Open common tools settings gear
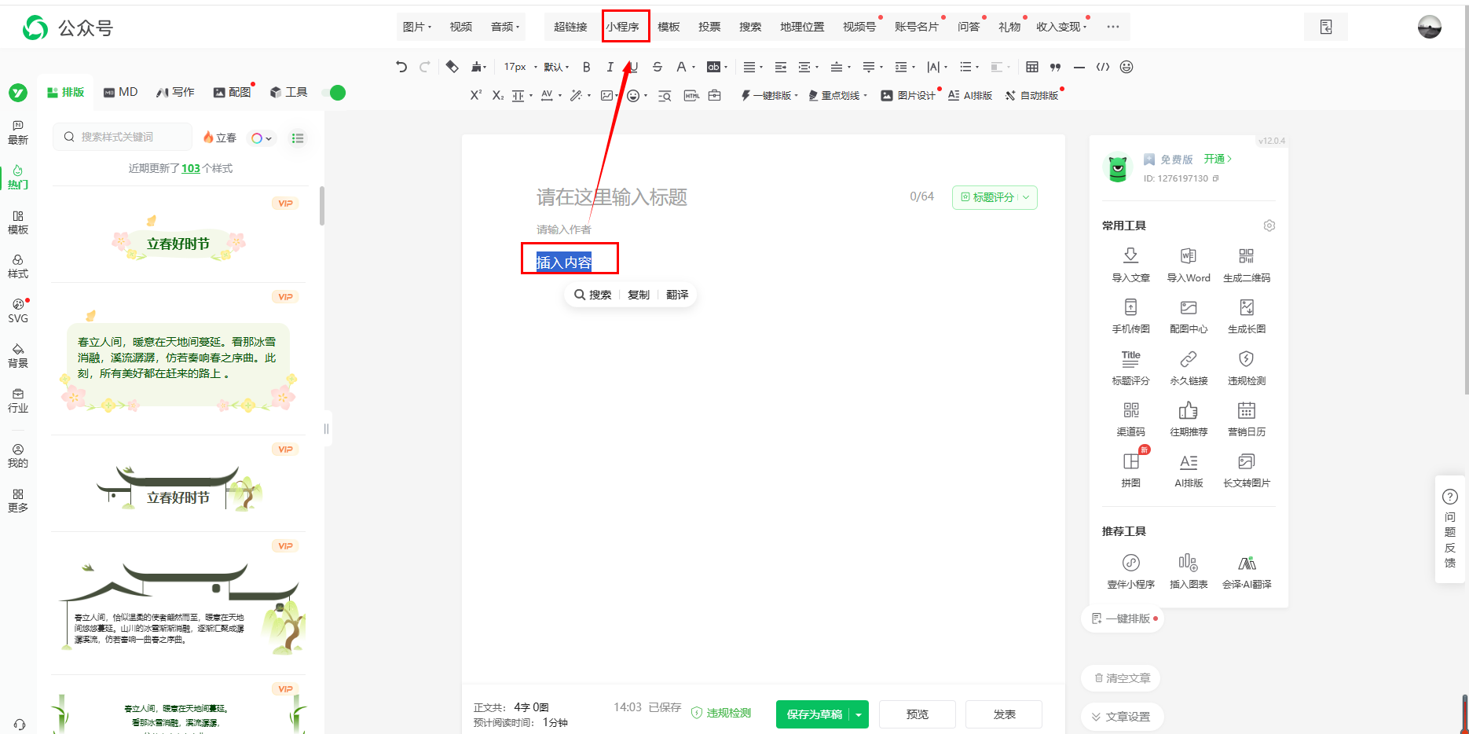1469x734 pixels. pyautogui.click(x=1269, y=226)
